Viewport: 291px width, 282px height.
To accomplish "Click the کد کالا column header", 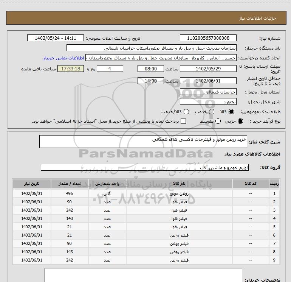I will point(251,184).
